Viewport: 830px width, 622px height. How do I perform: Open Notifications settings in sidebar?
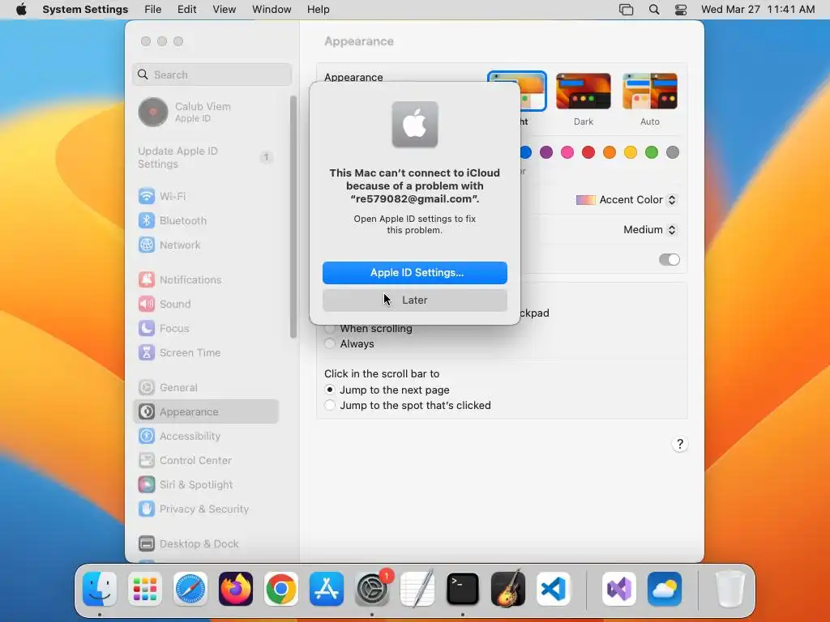tap(205, 279)
